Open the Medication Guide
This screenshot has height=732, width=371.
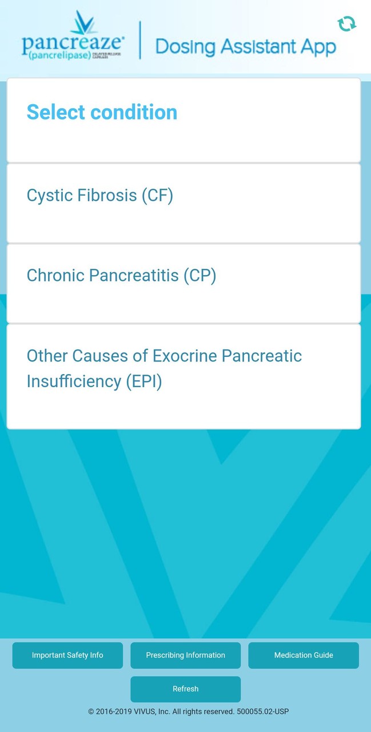pyautogui.click(x=304, y=655)
